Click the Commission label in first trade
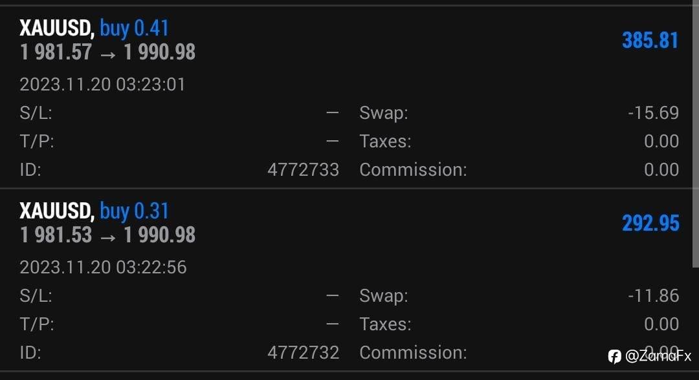The width and height of the screenshot is (699, 380). (413, 169)
